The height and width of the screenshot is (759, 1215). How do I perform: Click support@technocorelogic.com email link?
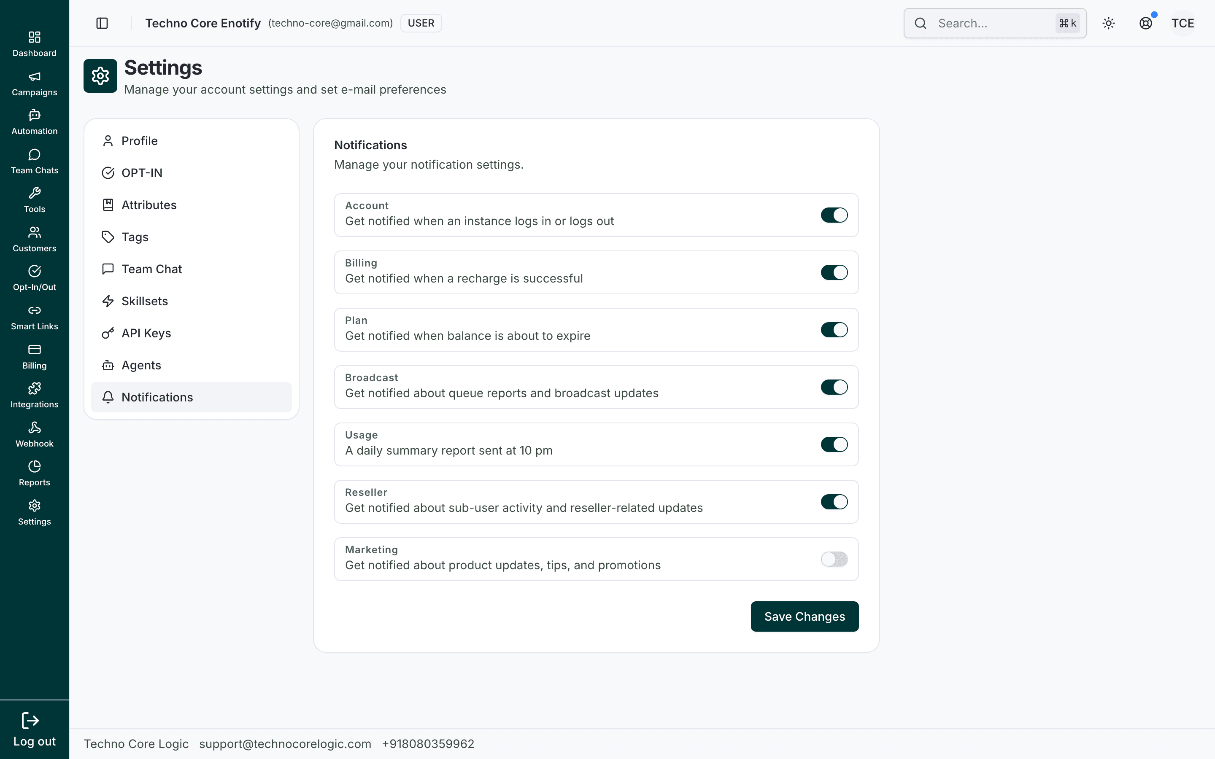point(285,744)
